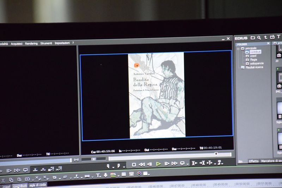Click Rewind in the recorder controls
Screen dimensions: 282x188
tap(142, 164)
